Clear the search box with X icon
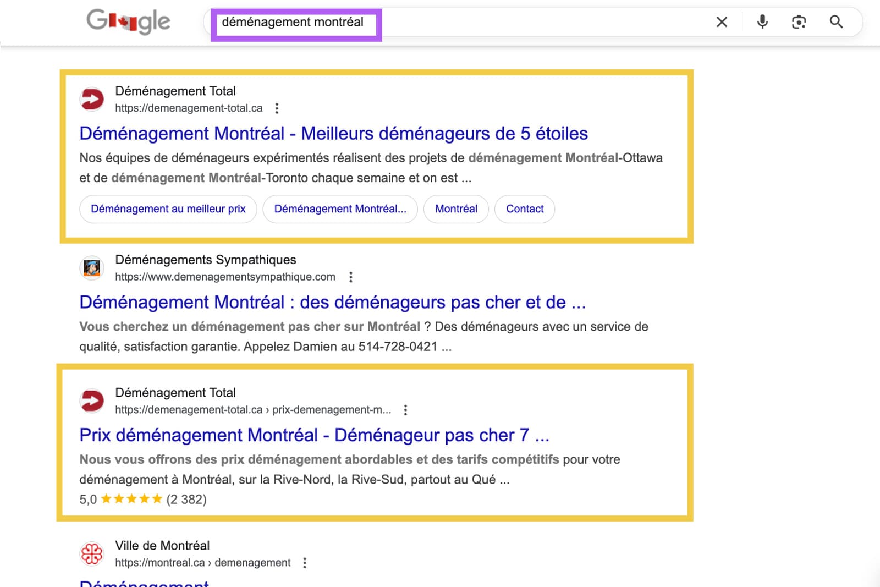 pos(722,22)
